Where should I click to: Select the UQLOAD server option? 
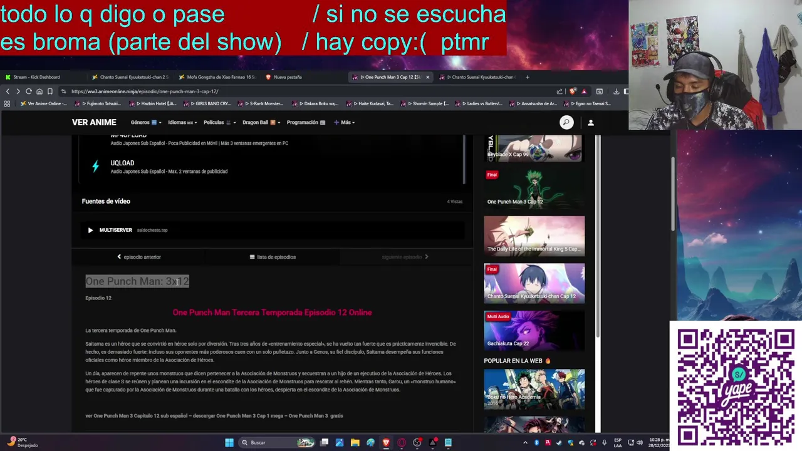[271, 167]
